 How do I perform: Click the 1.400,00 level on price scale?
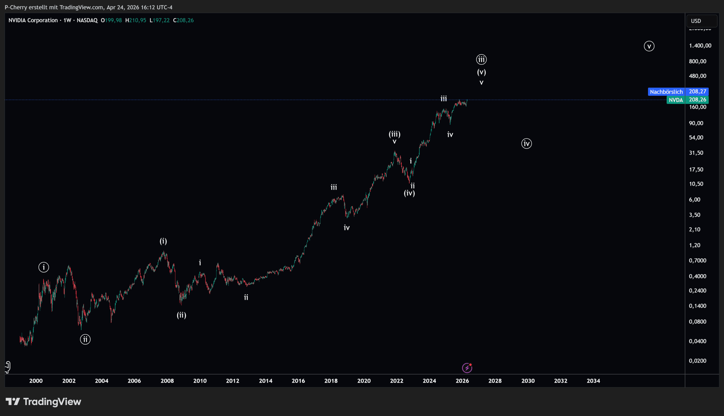(x=700, y=46)
